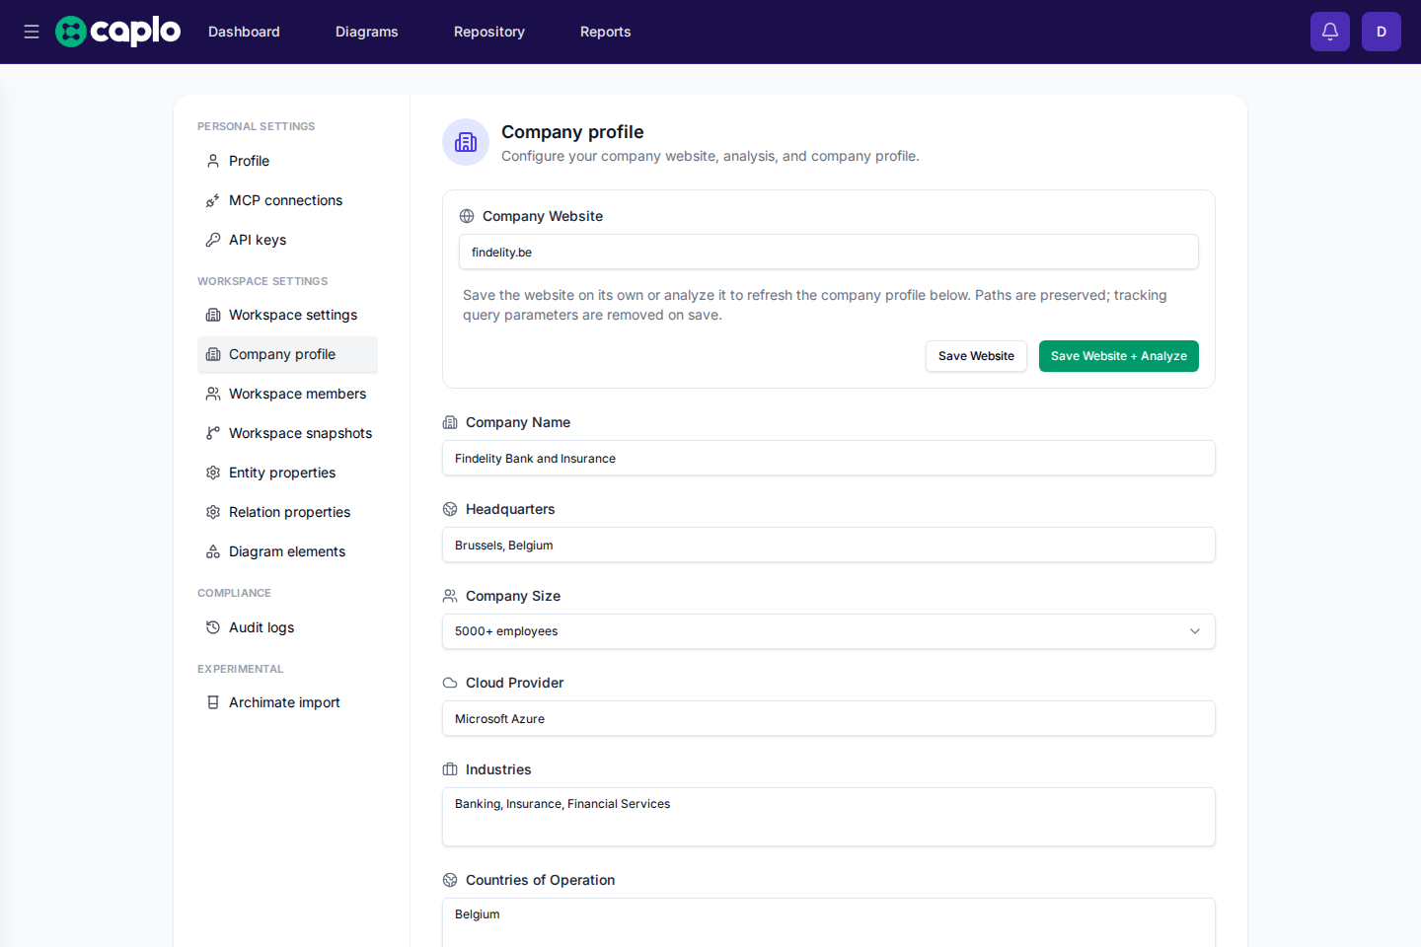Open Relation properties page
Screen dimensions: 1421x947
pyautogui.click(x=287, y=512)
